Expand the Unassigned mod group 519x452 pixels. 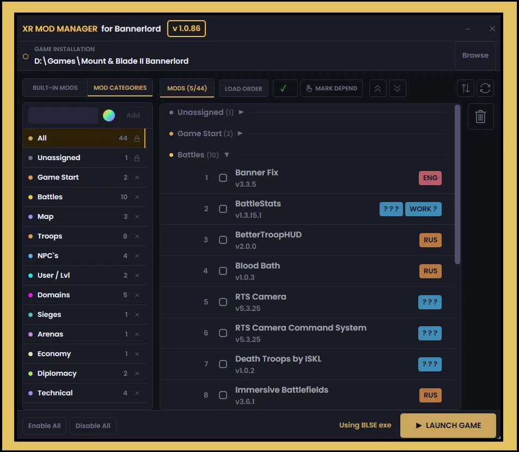[241, 112]
